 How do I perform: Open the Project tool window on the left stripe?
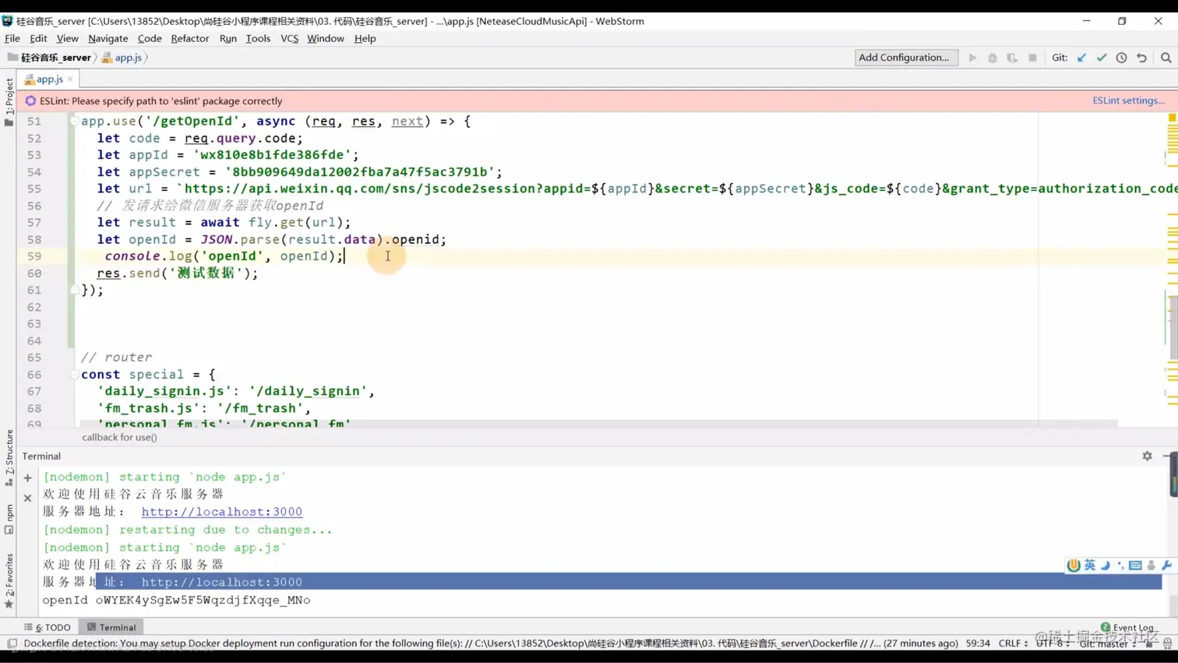(9, 101)
